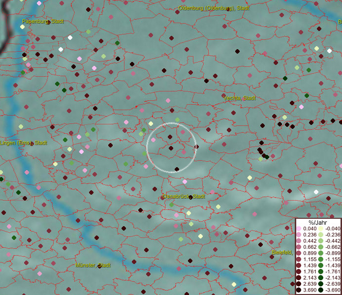Click the Münster, Stadt label
The image size is (342, 295).
point(93,265)
